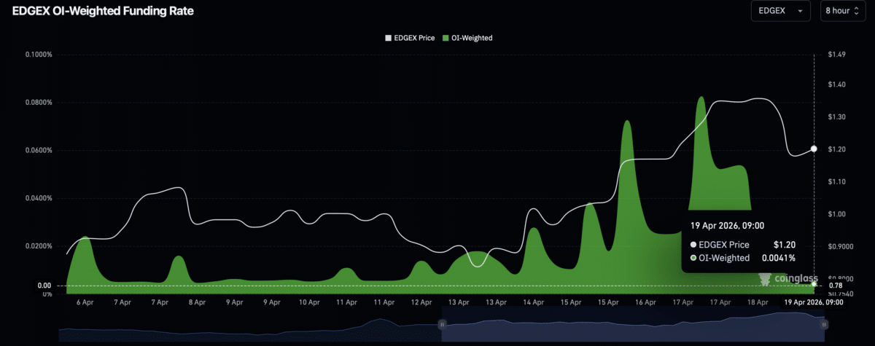Click the 19 Apr 2026, 09:00 axis label
This screenshot has height=346, width=875.
click(x=813, y=302)
